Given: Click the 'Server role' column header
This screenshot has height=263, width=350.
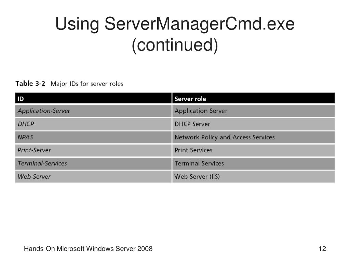Looking at the screenshot, I should click(x=253, y=98).
